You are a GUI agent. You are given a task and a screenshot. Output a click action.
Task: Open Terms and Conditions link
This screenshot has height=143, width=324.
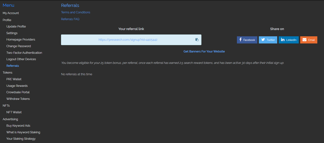75,12
